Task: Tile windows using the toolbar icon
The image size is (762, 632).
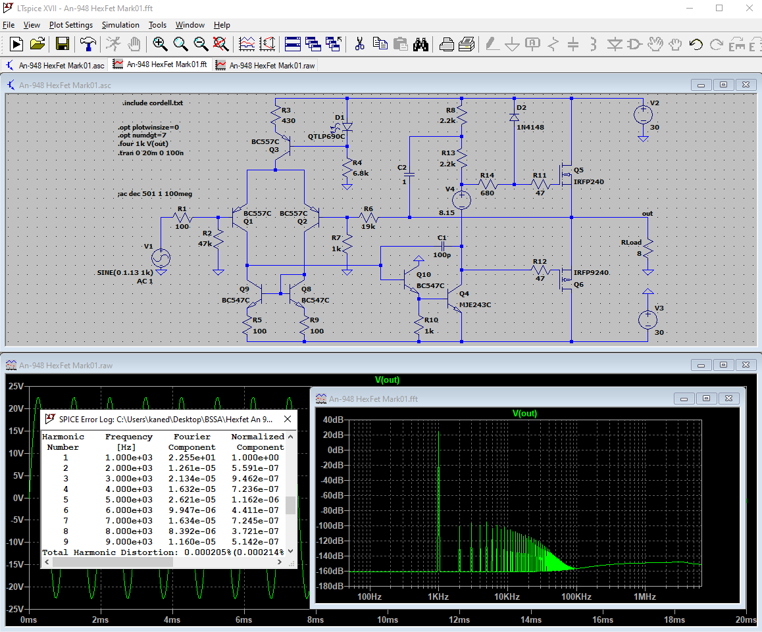Action: tap(293, 44)
